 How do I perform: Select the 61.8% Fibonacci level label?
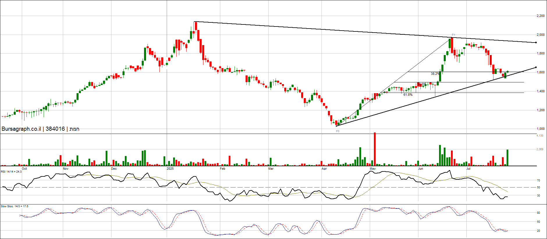pyautogui.click(x=408, y=95)
